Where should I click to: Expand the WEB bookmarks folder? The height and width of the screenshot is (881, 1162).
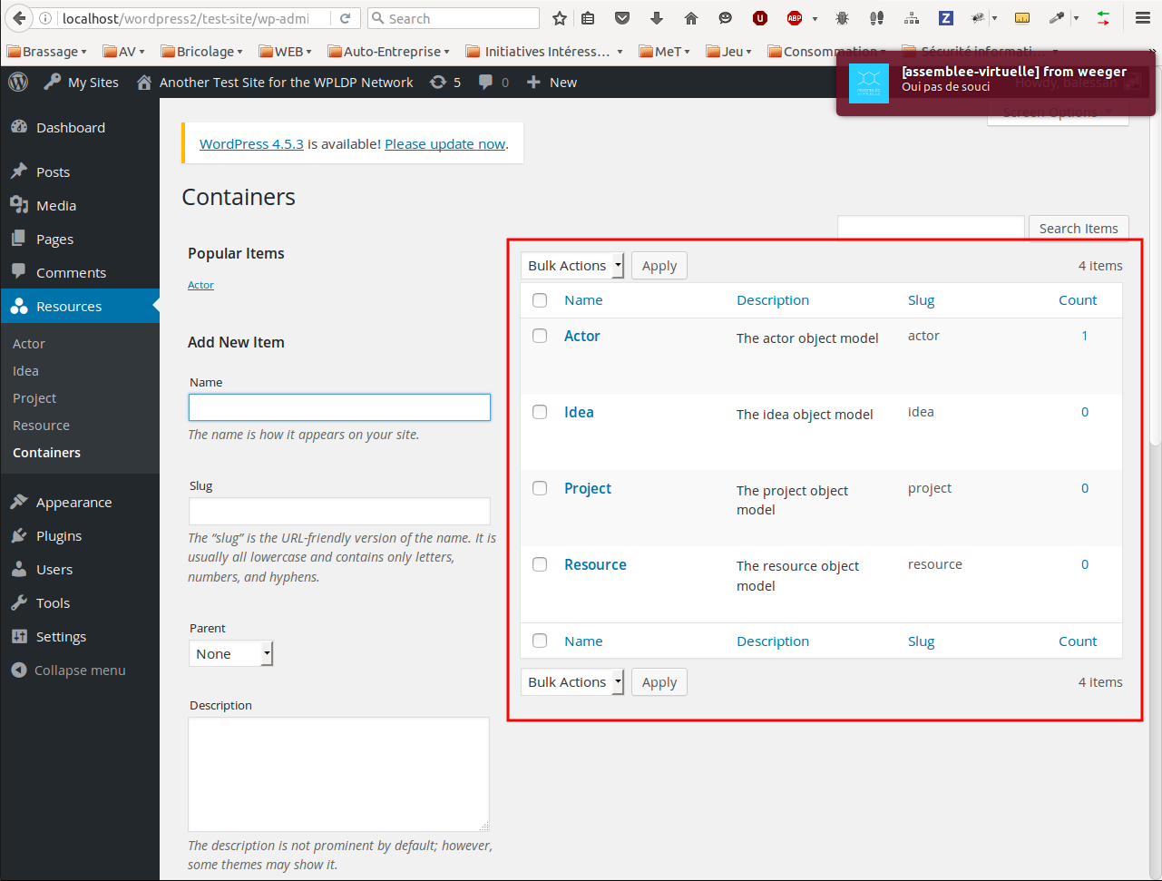[286, 52]
